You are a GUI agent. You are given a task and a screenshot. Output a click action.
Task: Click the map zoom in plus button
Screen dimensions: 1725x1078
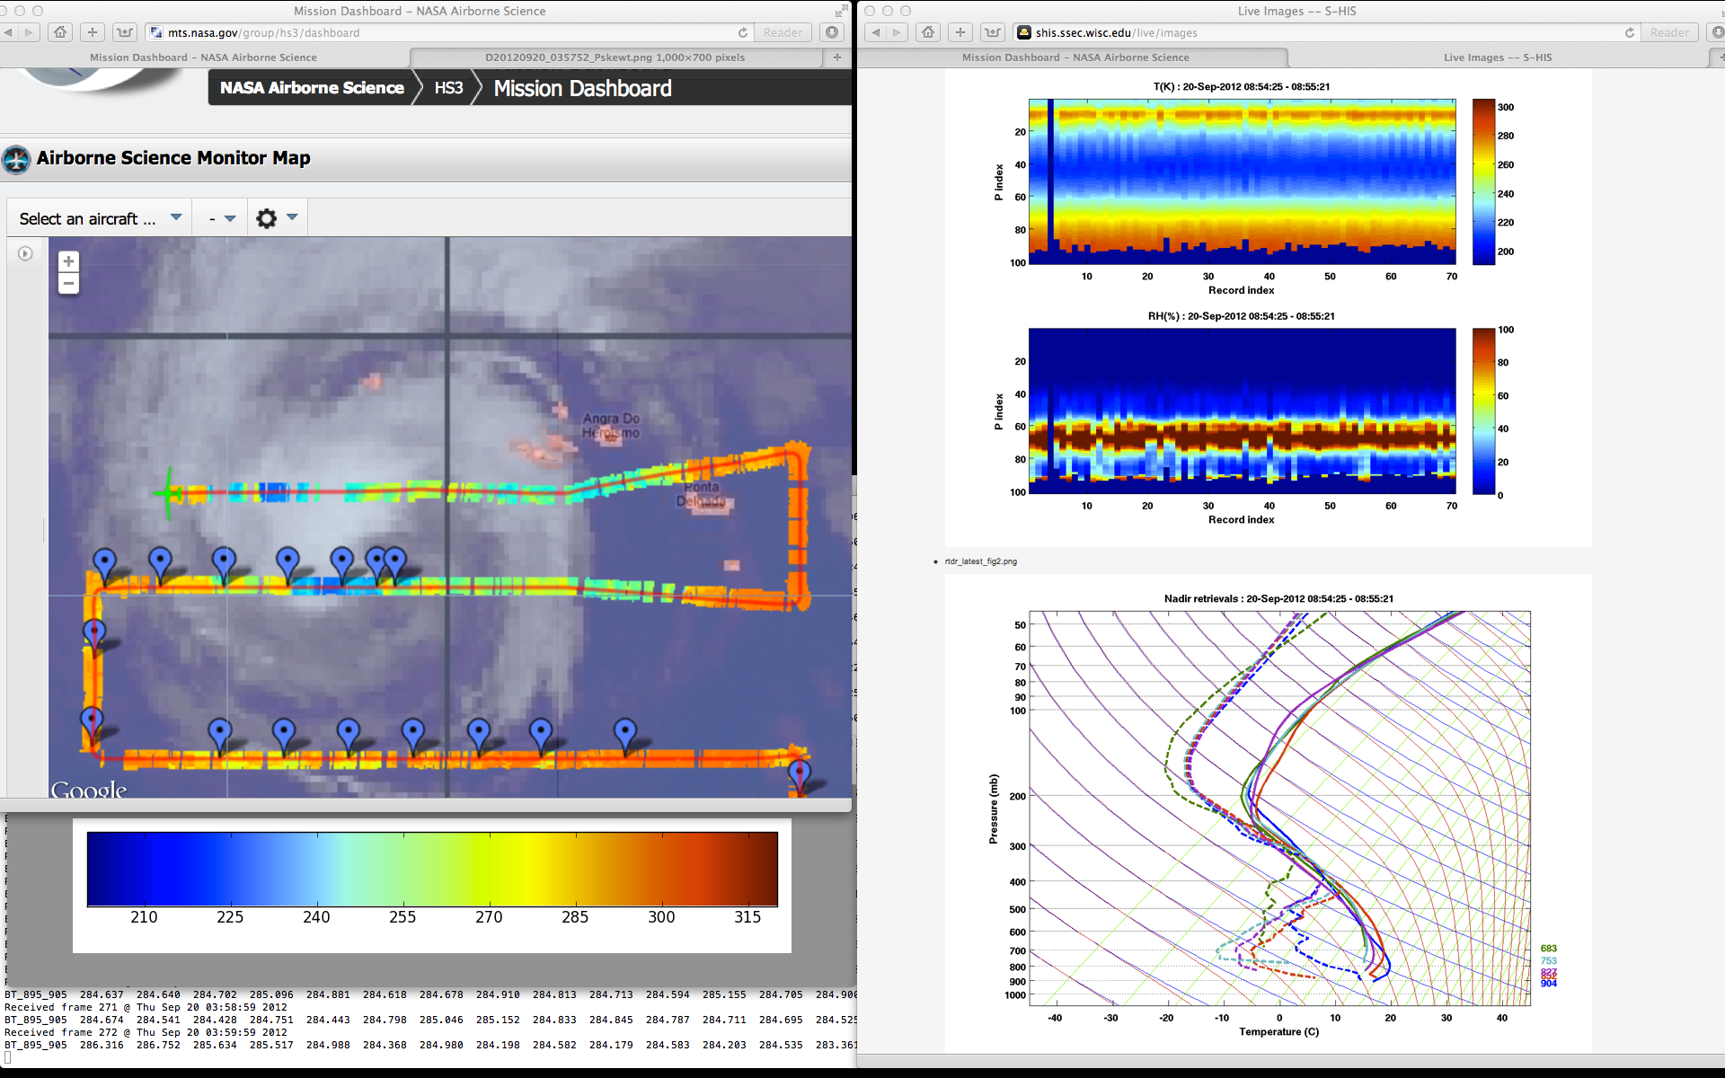click(68, 261)
